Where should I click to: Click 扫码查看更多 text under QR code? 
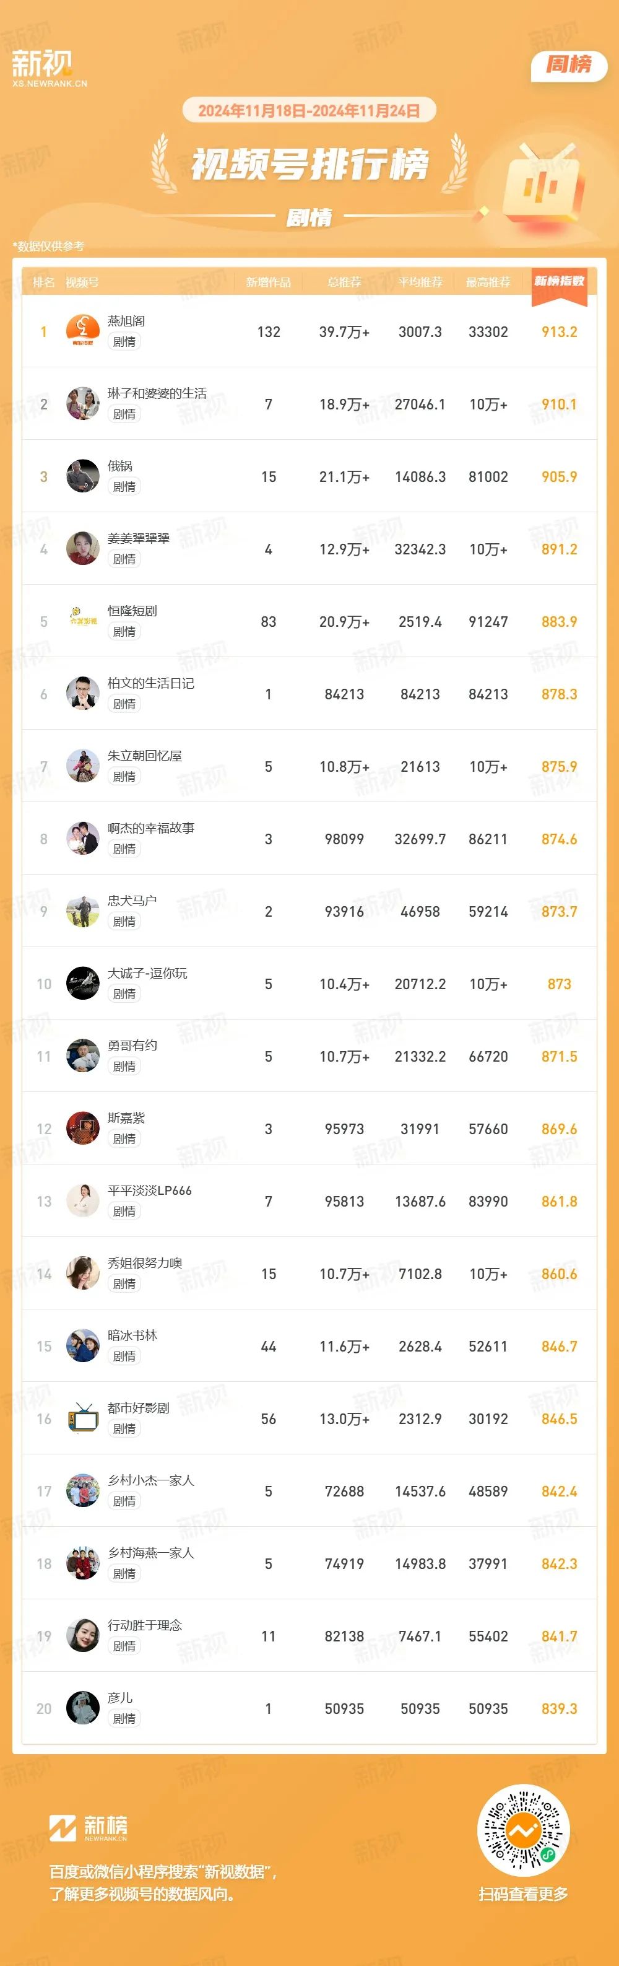point(523,1894)
